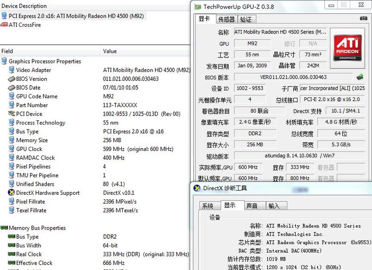
Task: Click the Field column header
Action: pos(50,51)
